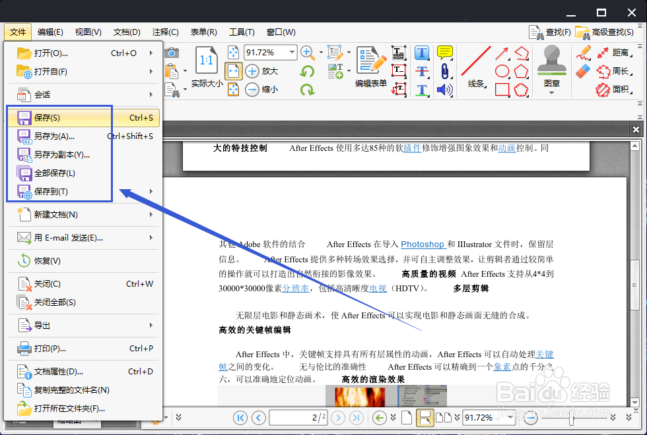Go to previous page button
The image size is (647, 435).
point(259,418)
